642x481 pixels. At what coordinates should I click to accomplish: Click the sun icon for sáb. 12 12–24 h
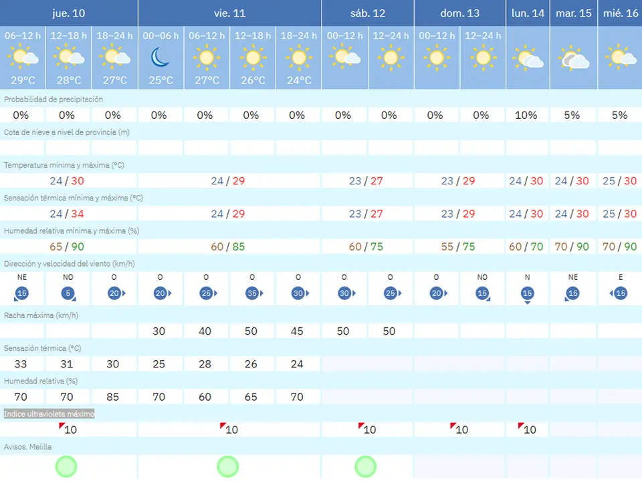[x=391, y=58]
